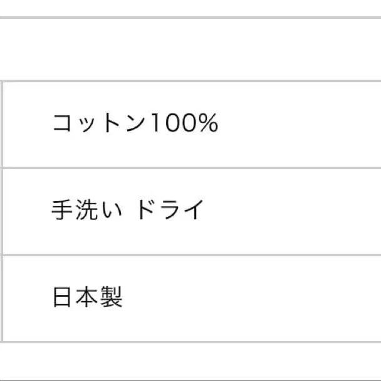The height and width of the screenshot is (381, 381).
Task: Click the kanji 日 in last row
Action: click(63, 296)
